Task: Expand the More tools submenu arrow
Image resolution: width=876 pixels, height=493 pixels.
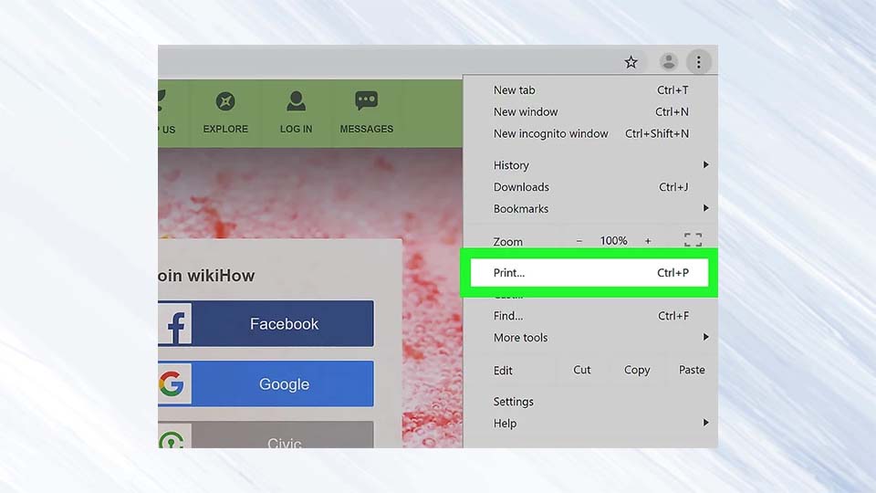Action: pos(705,337)
